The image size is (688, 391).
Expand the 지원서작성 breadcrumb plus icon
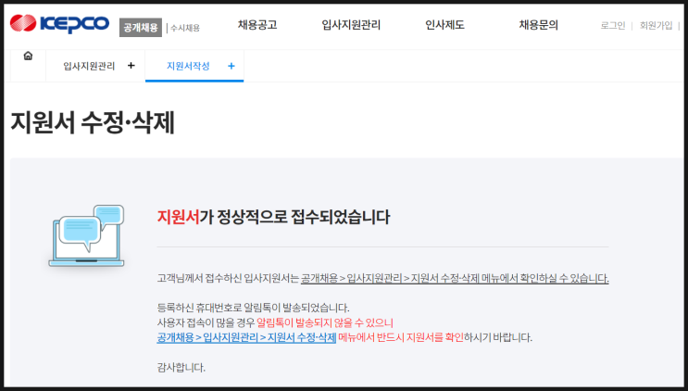tap(231, 66)
